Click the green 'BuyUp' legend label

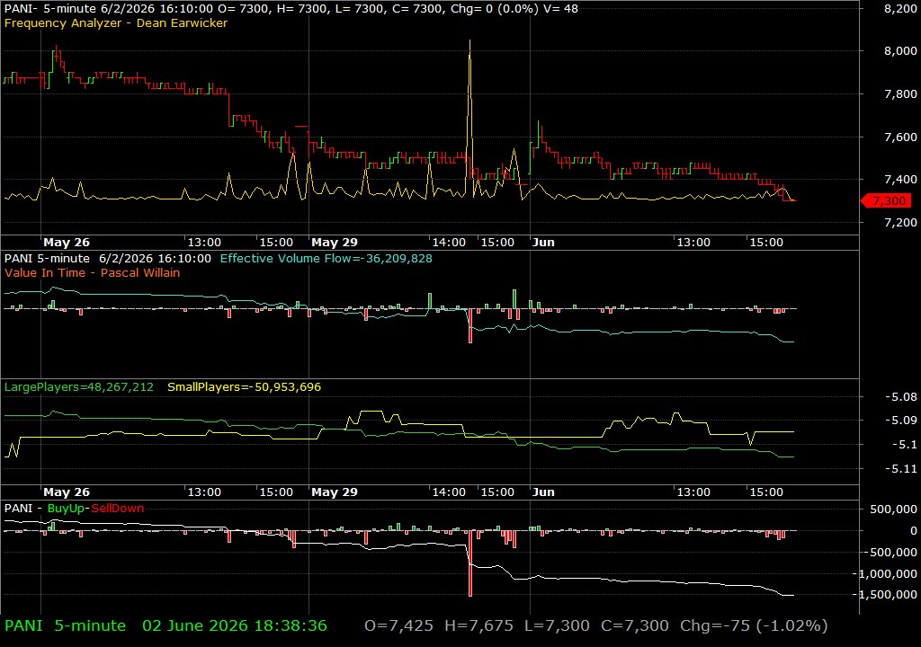coord(66,508)
